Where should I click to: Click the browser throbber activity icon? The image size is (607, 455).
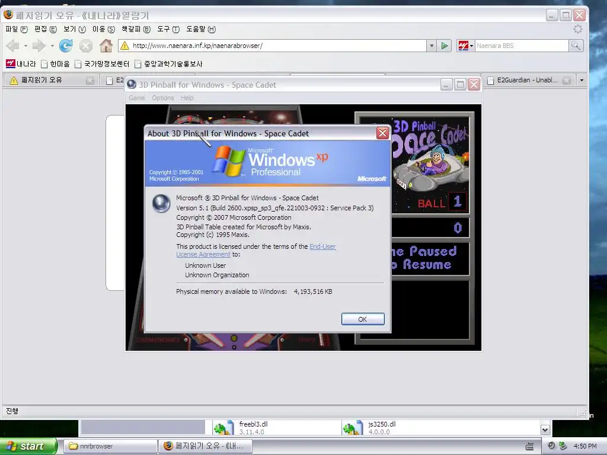tap(577, 29)
